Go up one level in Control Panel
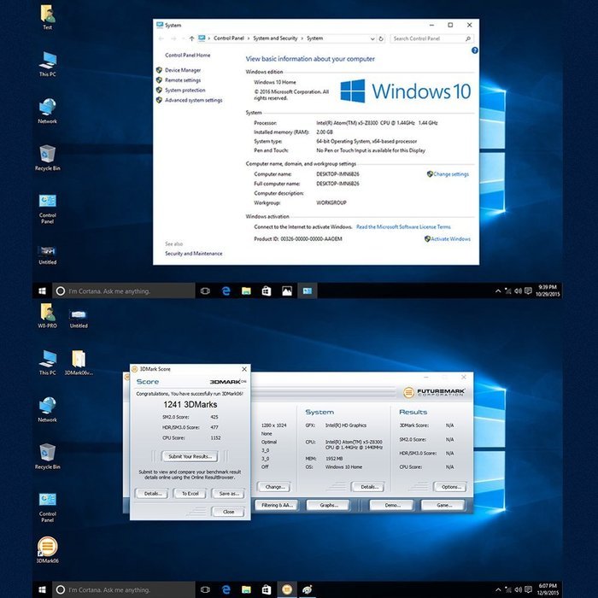Image resolution: width=598 pixels, height=598 pixels. (191, 38)
